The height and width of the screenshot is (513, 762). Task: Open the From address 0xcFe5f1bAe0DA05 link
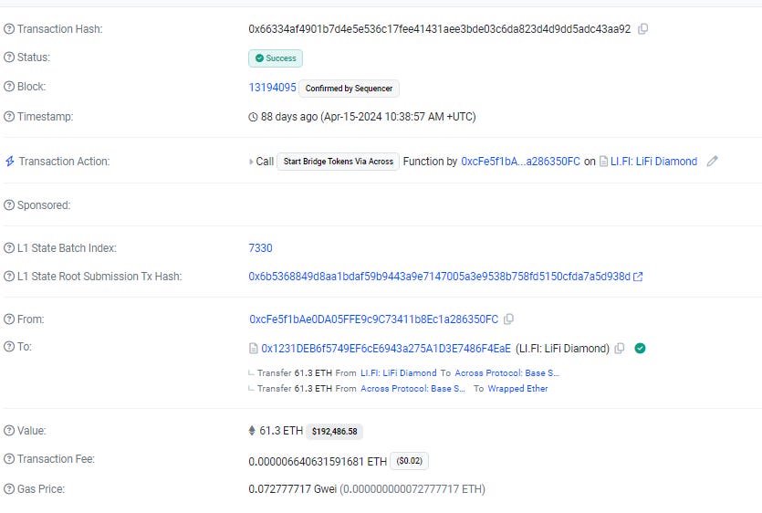[x=374, y=319]
